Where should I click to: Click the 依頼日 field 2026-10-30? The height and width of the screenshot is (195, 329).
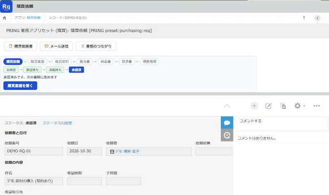pyautogui.click(x=85, y=151)
